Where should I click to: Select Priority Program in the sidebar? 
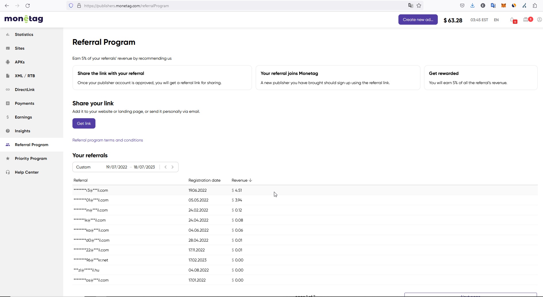[x=31, y=158]
